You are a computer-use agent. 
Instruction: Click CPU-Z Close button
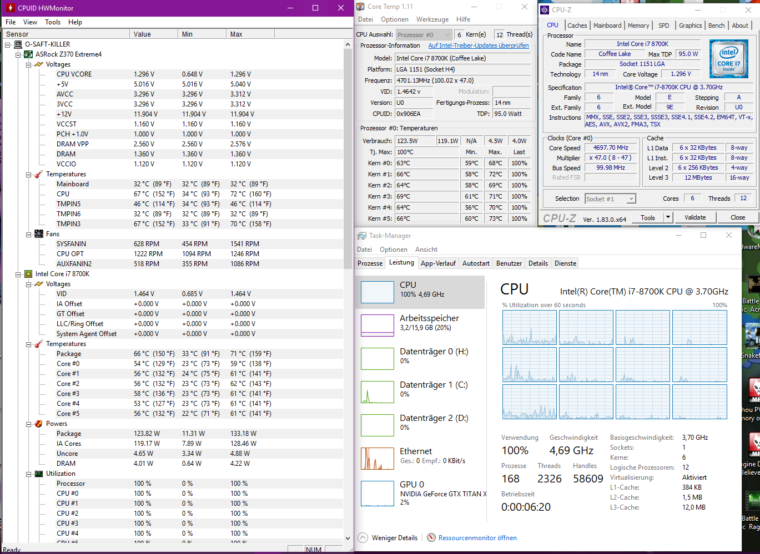pyautogui.click(x=738, y=217)
